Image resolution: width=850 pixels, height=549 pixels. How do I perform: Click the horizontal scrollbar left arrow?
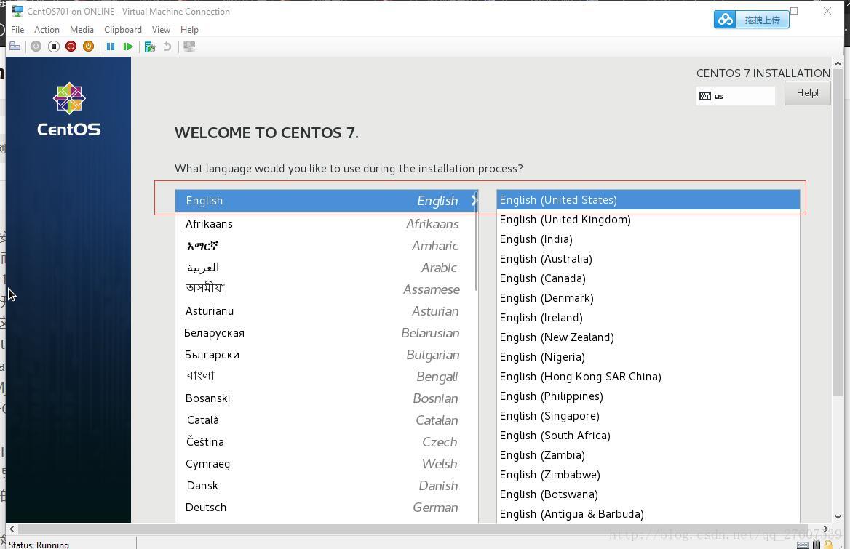(12, 529)
